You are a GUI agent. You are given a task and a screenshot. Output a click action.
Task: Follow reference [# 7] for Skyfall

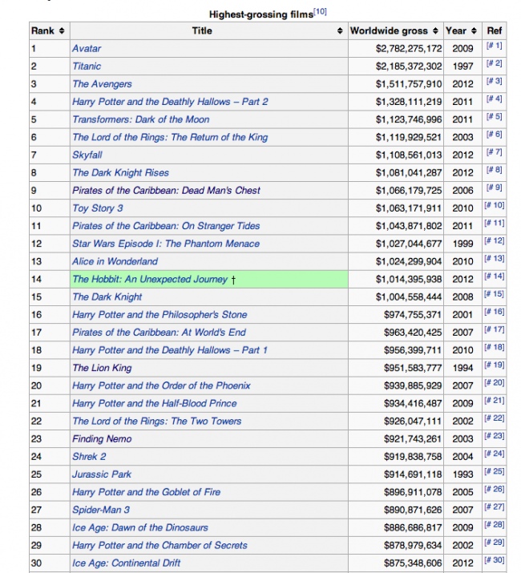pyautogui.click(x=495, y=152)
